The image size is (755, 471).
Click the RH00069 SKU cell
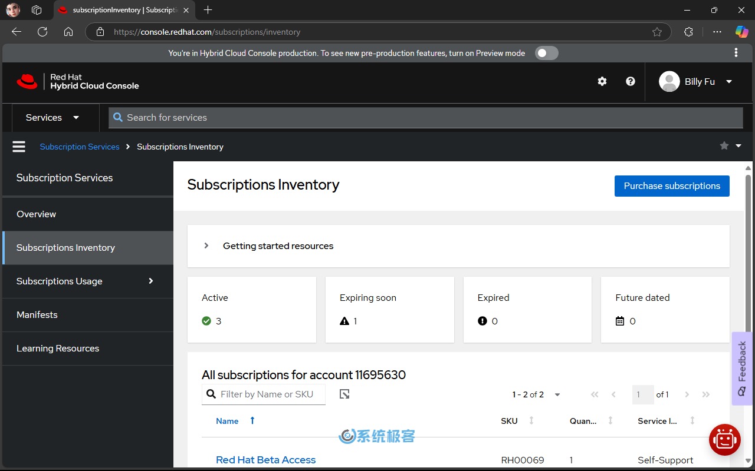click(523, 460)
